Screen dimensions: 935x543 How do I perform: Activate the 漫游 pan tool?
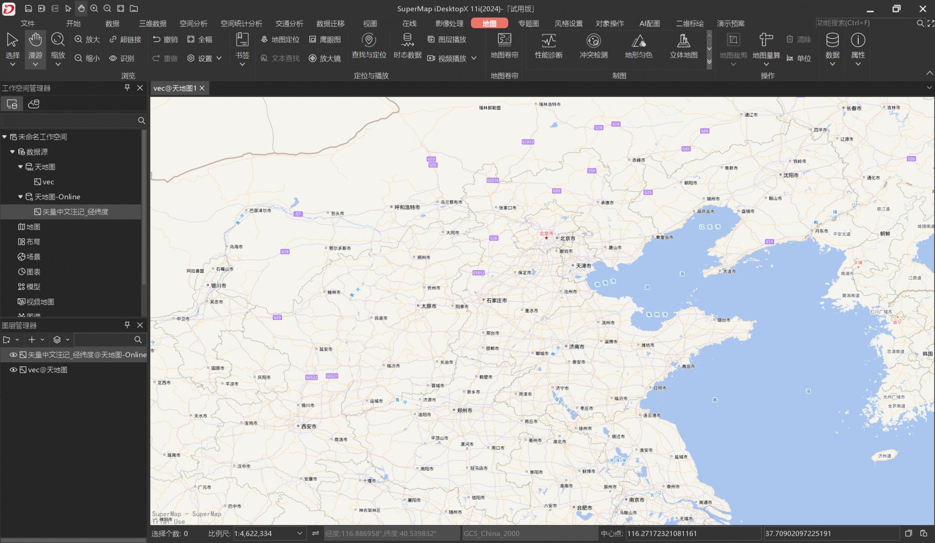pos(35,45)
